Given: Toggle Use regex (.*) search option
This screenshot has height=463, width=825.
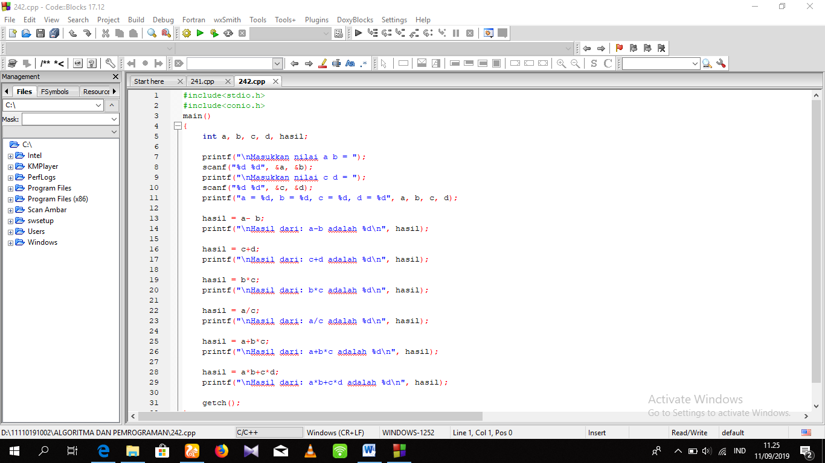Looking at the screenshot, I should 364,63.
